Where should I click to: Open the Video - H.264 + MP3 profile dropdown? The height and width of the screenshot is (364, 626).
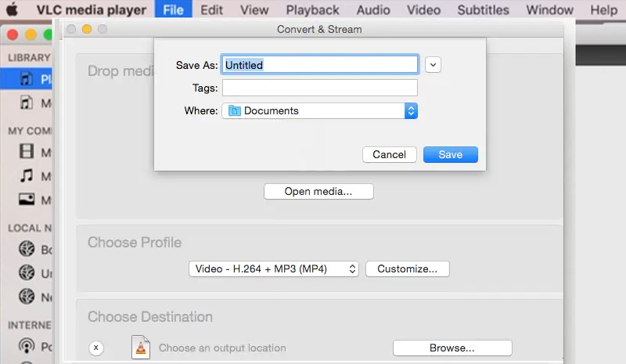pos(273,269)
